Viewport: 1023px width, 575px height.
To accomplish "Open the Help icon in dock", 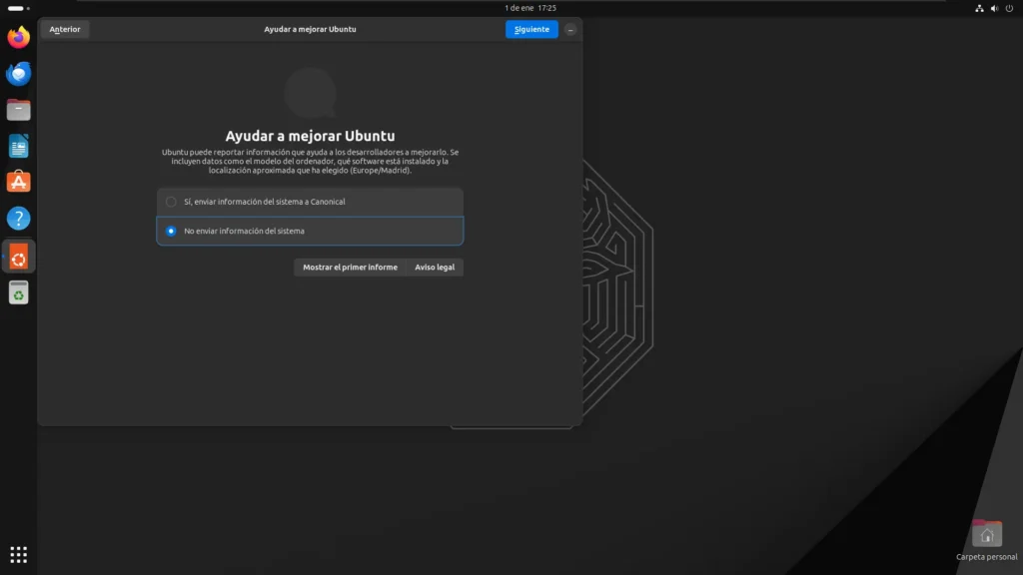I will [18, 219].
